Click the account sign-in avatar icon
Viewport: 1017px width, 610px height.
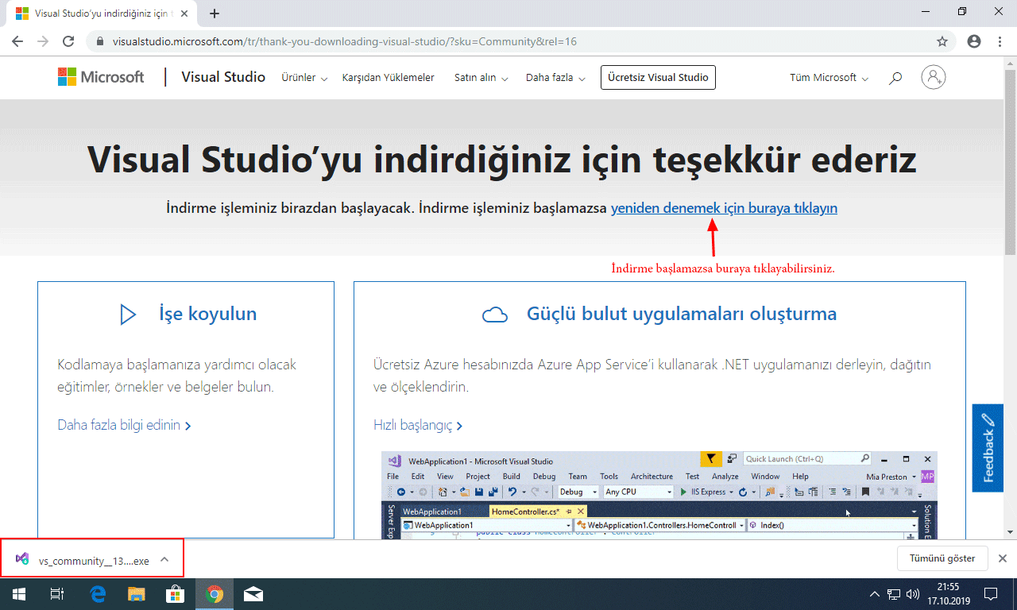[934, 77]
